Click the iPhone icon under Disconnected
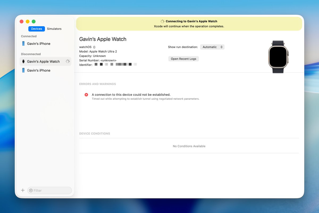Screen dimensions: 319x213 [23, 70]
